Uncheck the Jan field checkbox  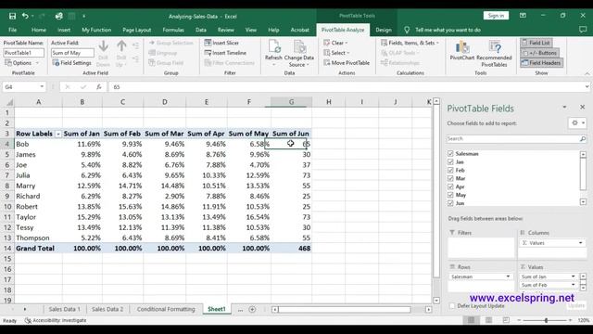click(x=450, y=161)
